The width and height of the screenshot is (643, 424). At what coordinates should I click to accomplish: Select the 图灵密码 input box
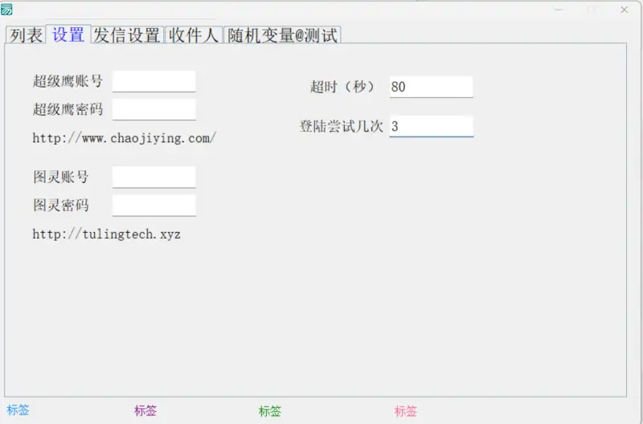click(154, 205)
